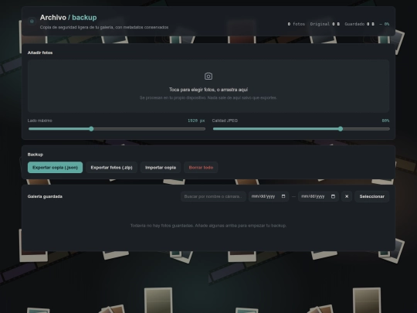Open the calendar picker of the end date
The height and width of the screenshot is (313, 417).
click(333, 196)
